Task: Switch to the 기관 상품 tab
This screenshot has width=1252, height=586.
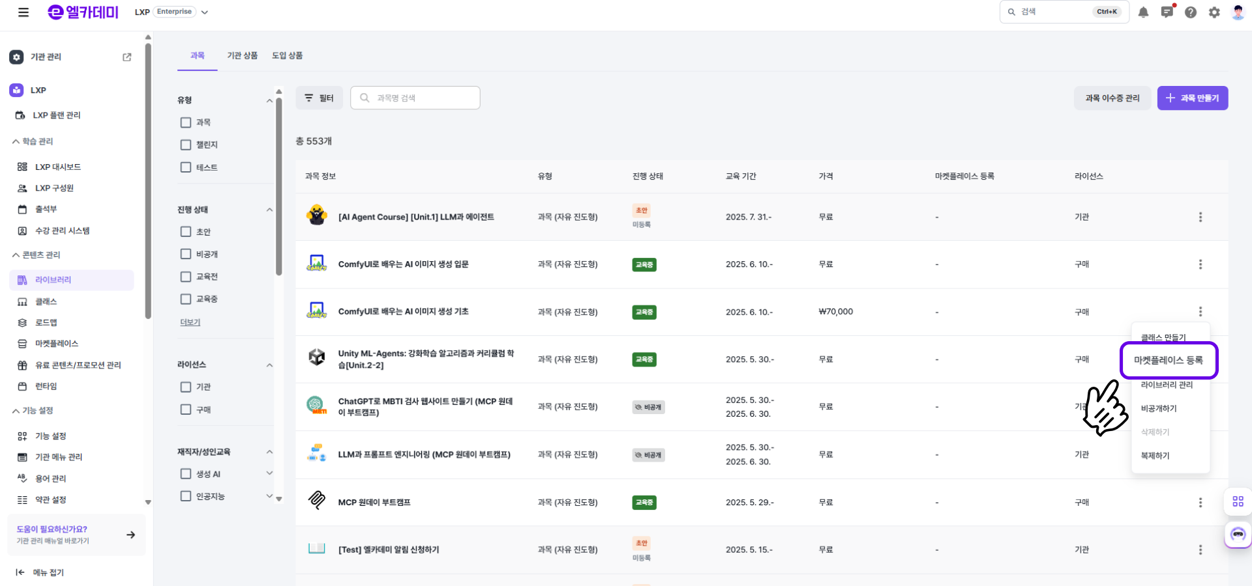Action: pos(242,56)
